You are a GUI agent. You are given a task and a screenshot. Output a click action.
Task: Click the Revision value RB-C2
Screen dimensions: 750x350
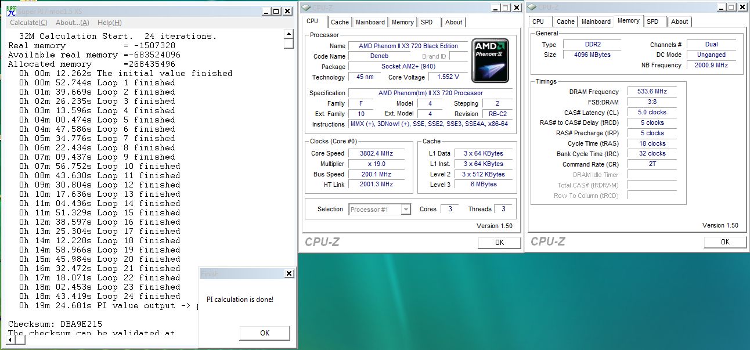coord(497,114)
